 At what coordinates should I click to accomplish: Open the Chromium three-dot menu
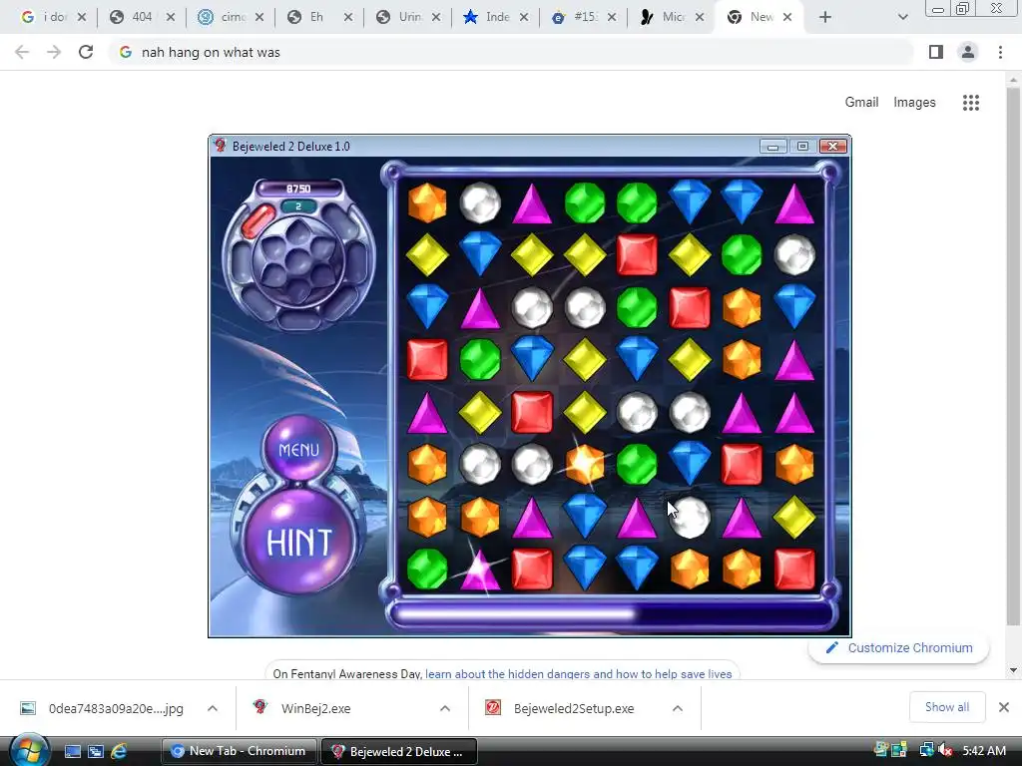1000,52
